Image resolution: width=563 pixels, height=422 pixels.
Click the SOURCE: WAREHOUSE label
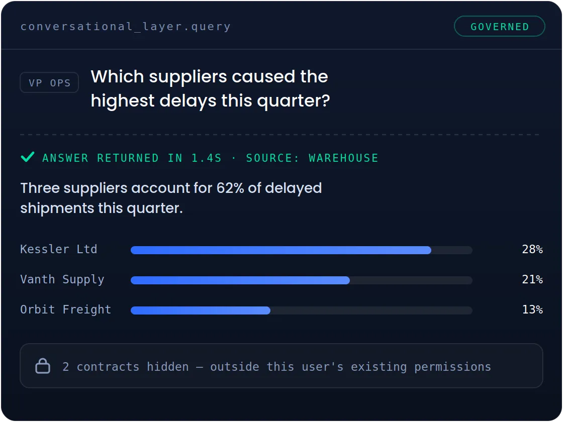pyautogui.click(x=312, y=158)
